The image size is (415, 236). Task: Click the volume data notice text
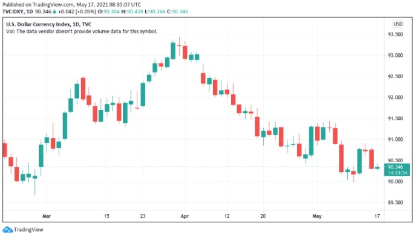click(82, 31)
